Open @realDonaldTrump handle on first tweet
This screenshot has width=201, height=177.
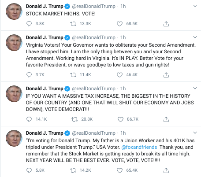94,6
